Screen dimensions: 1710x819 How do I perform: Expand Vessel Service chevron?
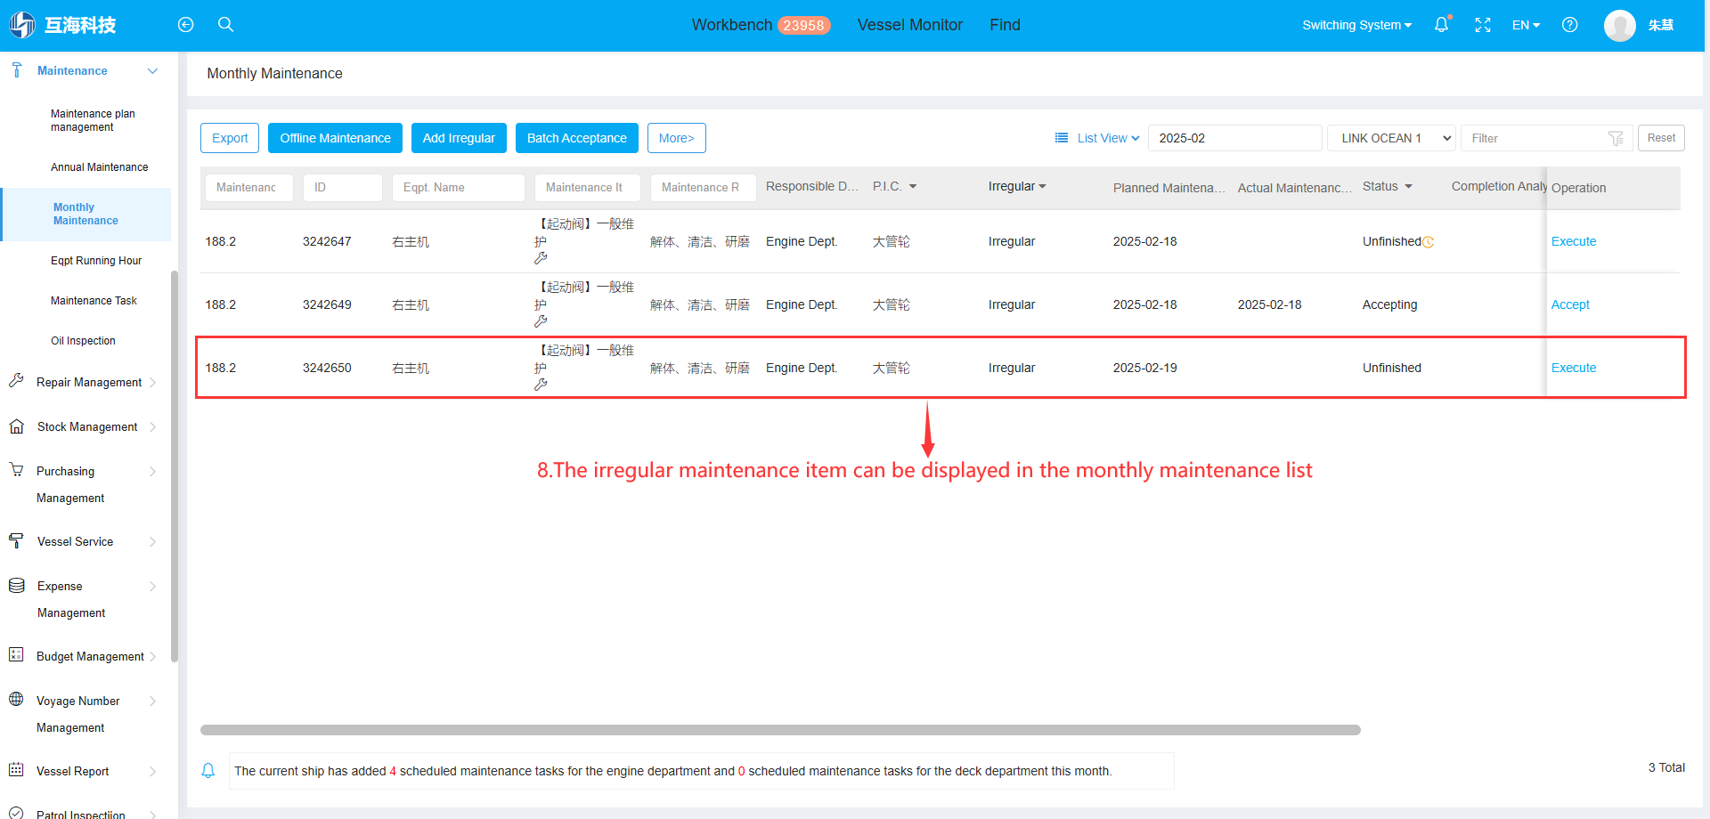point(152,542)
